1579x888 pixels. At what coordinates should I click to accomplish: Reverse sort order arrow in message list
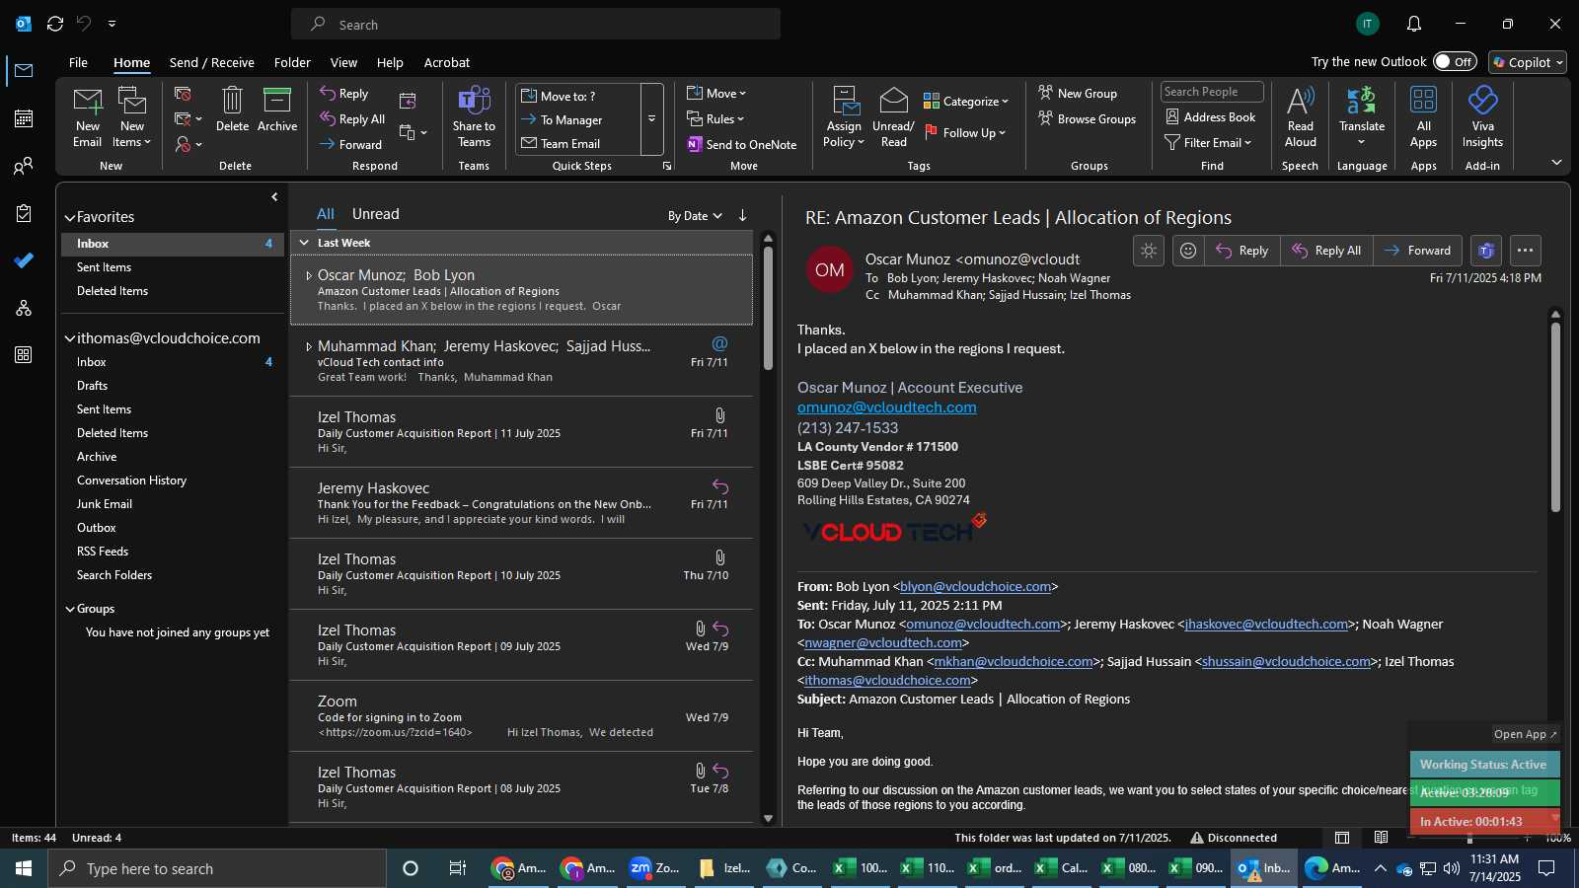tap(742, 215)
